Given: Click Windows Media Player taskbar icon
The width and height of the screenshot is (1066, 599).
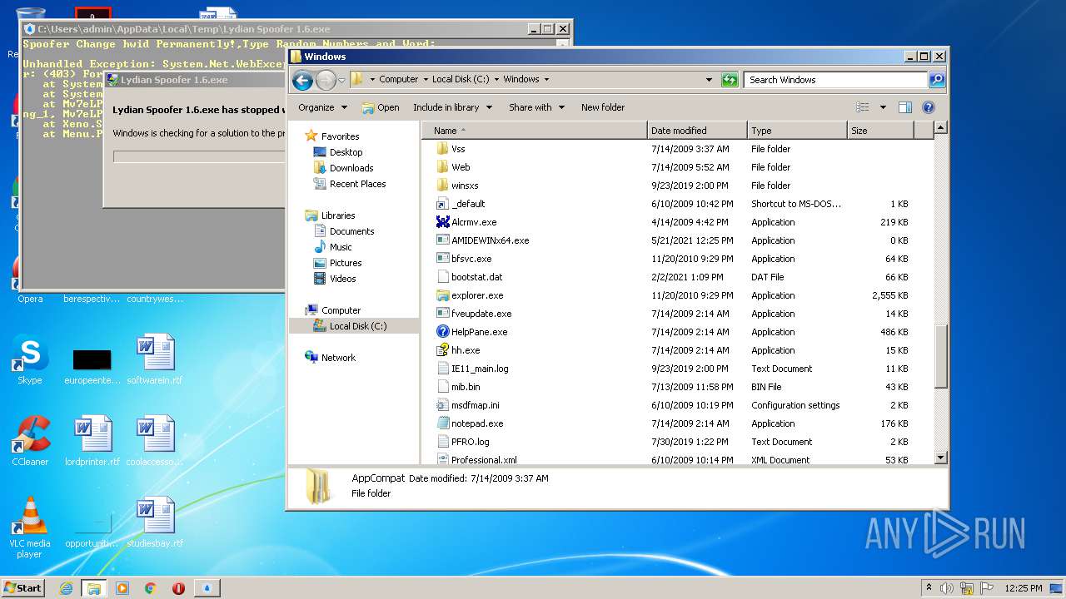Looking at the screenshot, I should [x=122, y=587].
